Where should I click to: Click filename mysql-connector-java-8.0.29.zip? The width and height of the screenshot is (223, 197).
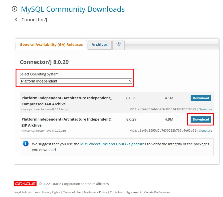pyautogui.click(x=44, y=131)
